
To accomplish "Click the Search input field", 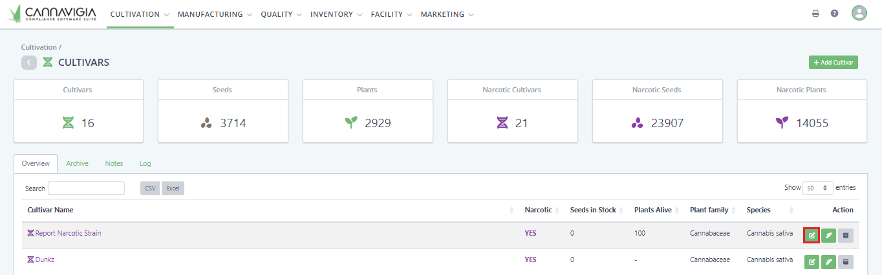I will tap(86, 188).
